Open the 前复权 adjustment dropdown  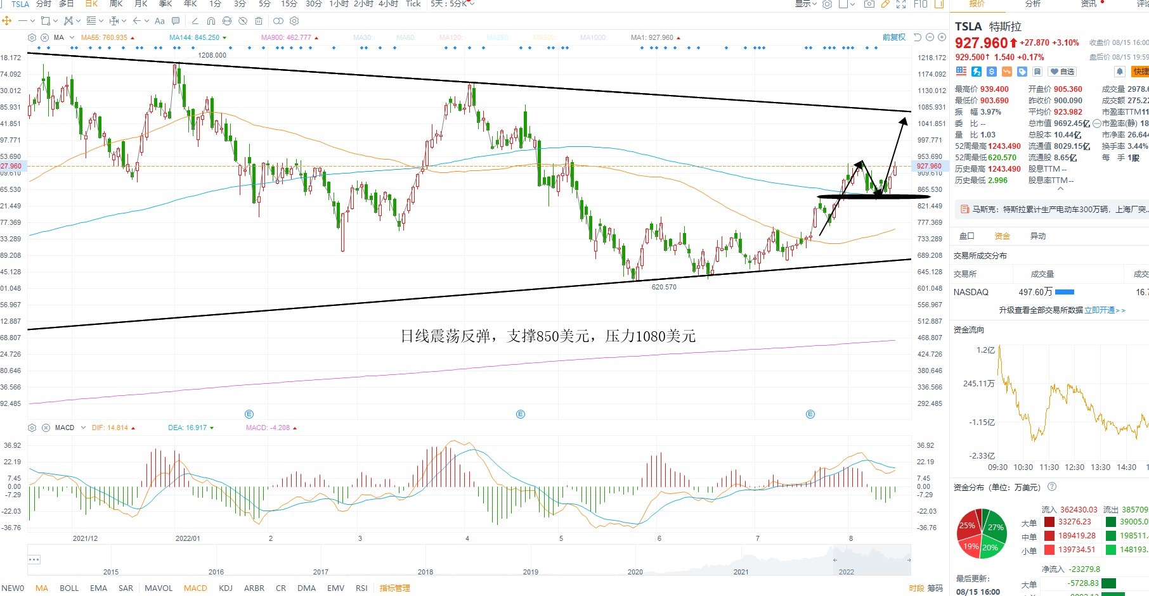point(894,37)
